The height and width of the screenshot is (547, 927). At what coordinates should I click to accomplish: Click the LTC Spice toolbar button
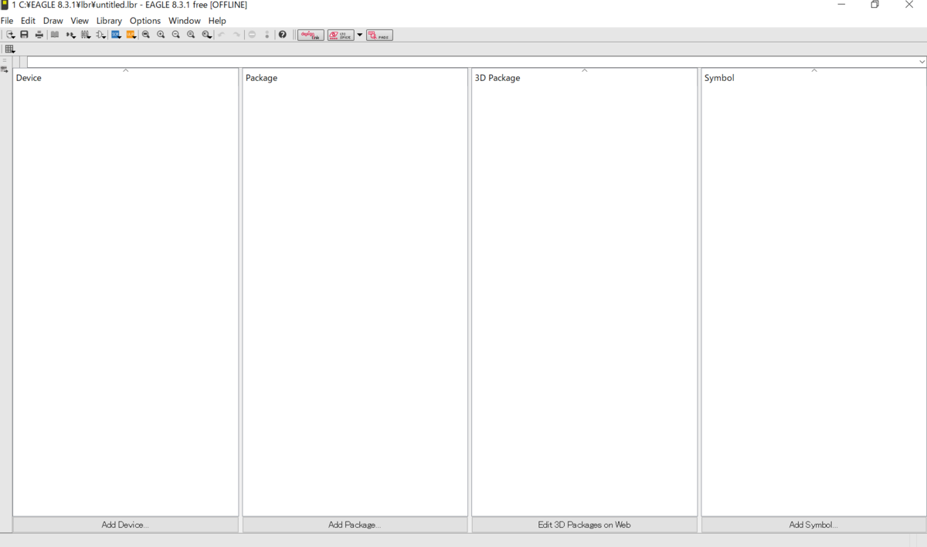[x=341, y=35]
